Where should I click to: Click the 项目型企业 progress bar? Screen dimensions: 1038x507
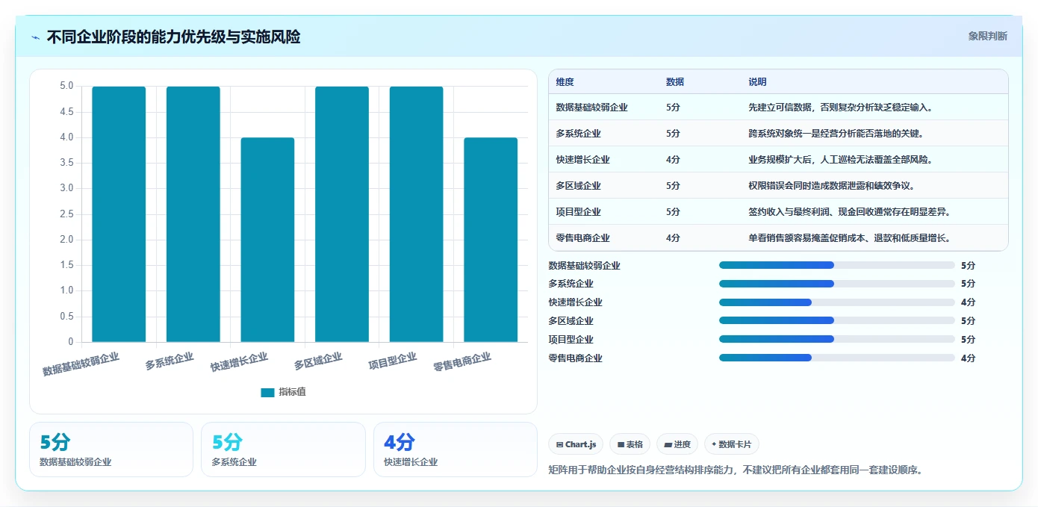click(837, 339)
